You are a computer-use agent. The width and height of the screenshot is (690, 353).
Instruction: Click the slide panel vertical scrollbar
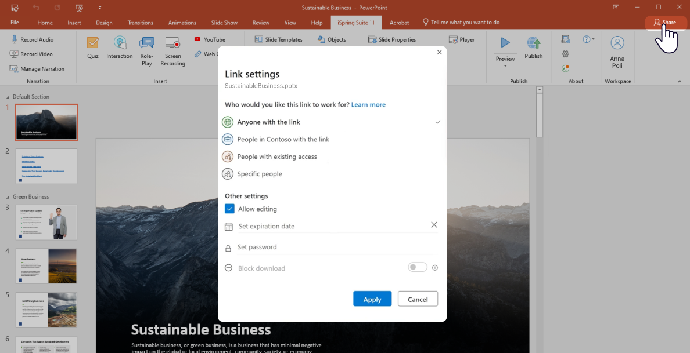point(540,116)
